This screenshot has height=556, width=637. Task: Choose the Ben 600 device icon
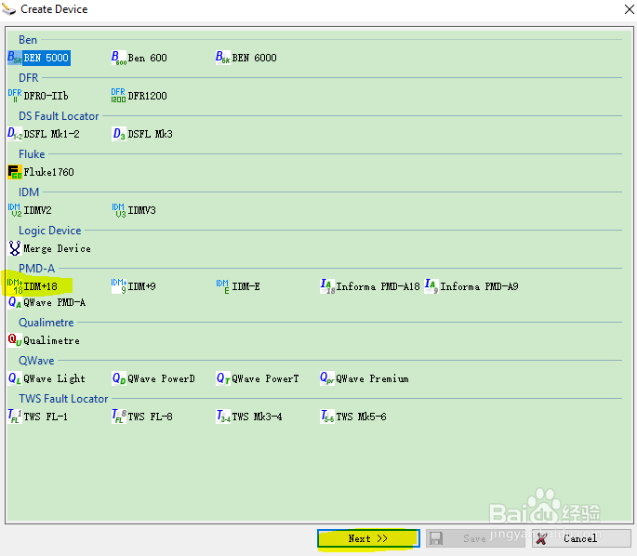[119, 58]
